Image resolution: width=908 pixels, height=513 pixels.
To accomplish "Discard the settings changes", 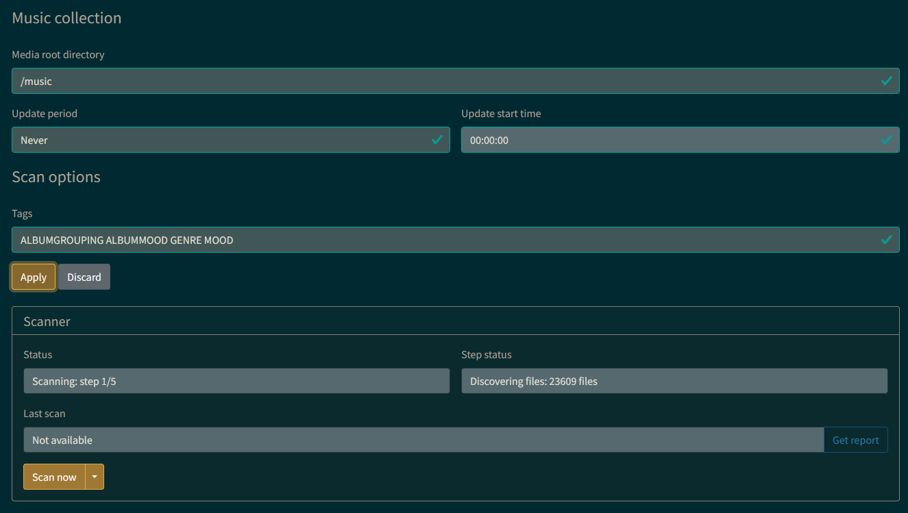I will pyautogui.click(x=84, y=277).
